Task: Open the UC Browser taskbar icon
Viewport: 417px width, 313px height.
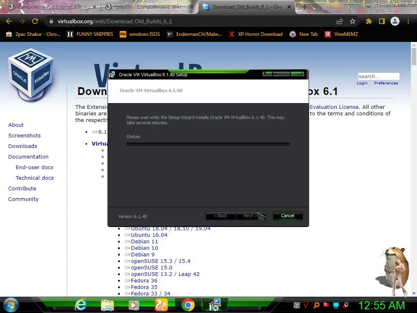Action: point(161,305)
